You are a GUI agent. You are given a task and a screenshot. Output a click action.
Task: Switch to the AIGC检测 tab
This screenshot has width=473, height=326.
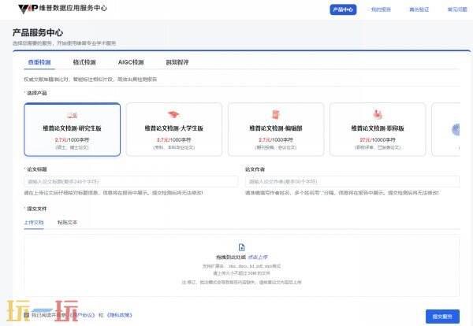click(131, 62)
